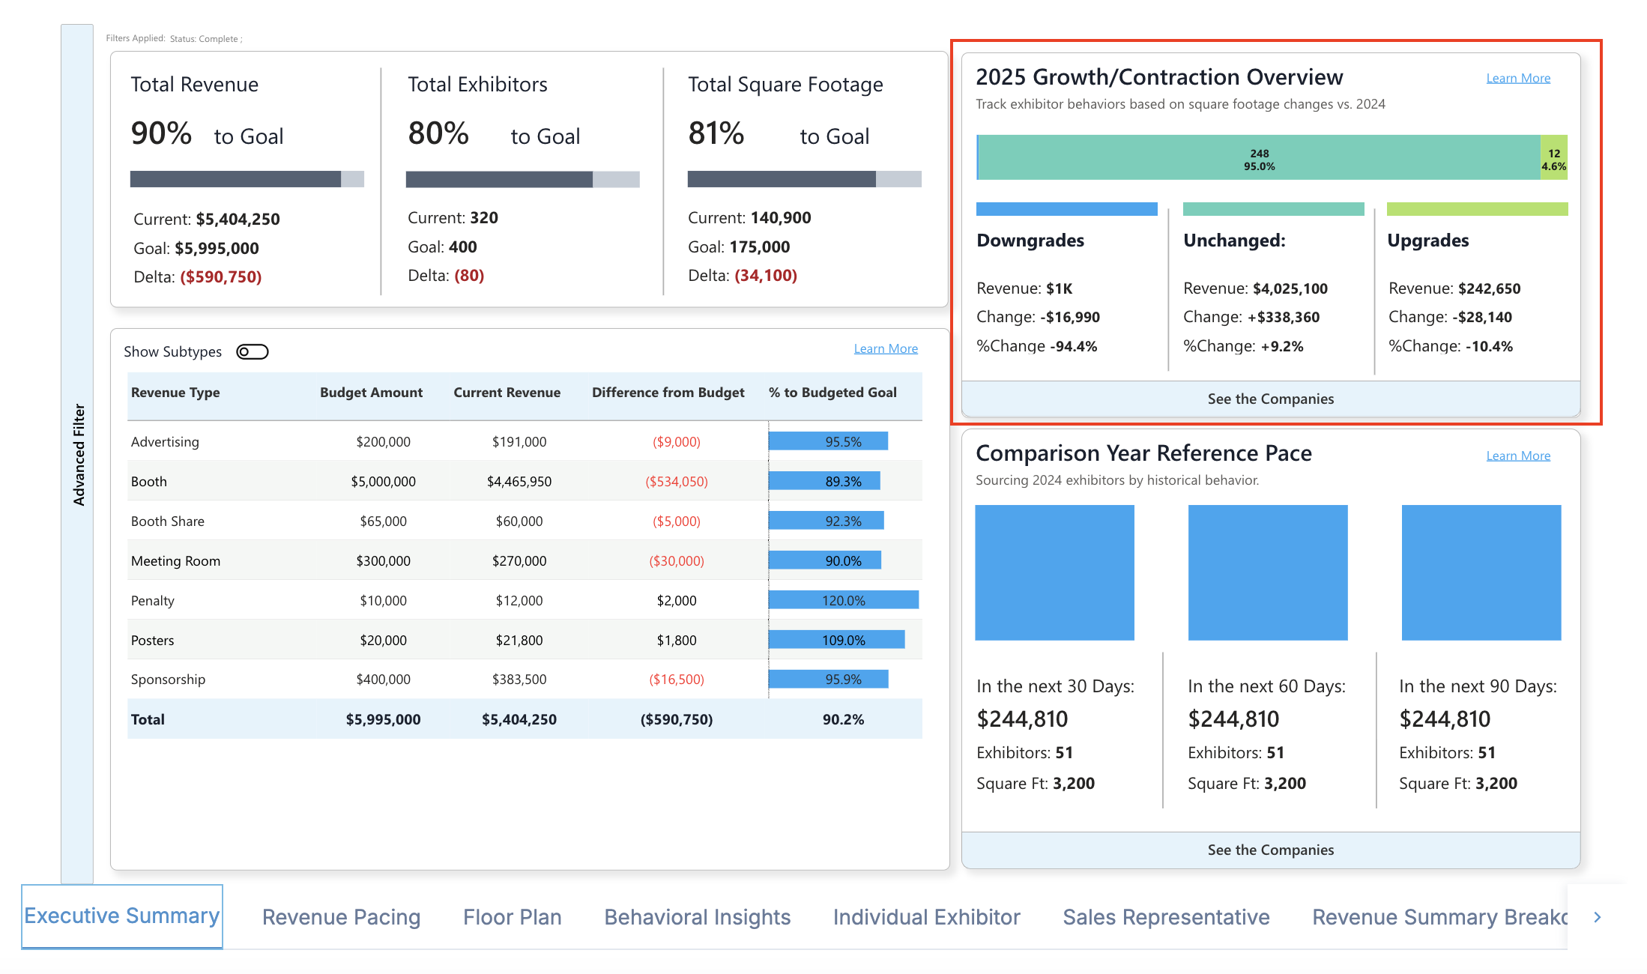The height and width of the screenshot is (974, 1647).
Task: Click the lime 12 upgrades bar segment
Action: [1553, 158]
